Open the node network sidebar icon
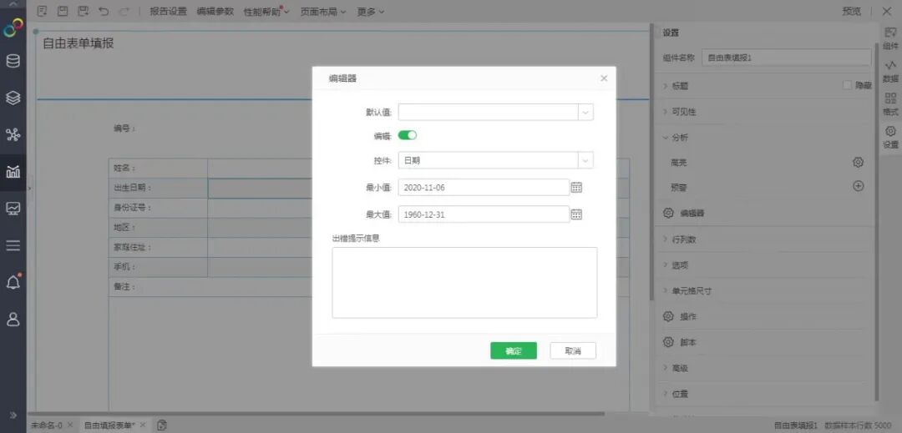902x433 pixels. click(13, 134)
